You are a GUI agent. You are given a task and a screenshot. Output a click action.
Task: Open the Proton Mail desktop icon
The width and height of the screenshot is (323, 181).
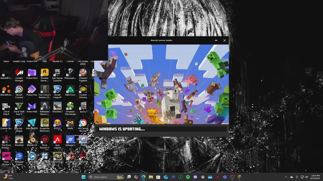click(x=32, y=108)
